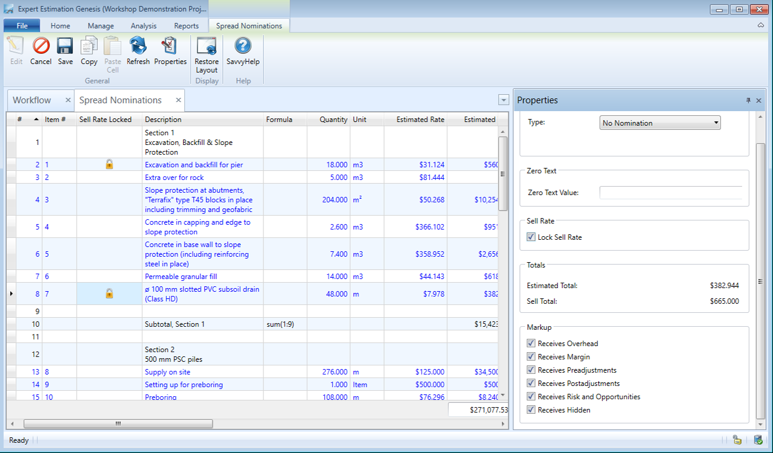773x453 pixels.
Task: Open the File menu button
Action: [22, 26]
